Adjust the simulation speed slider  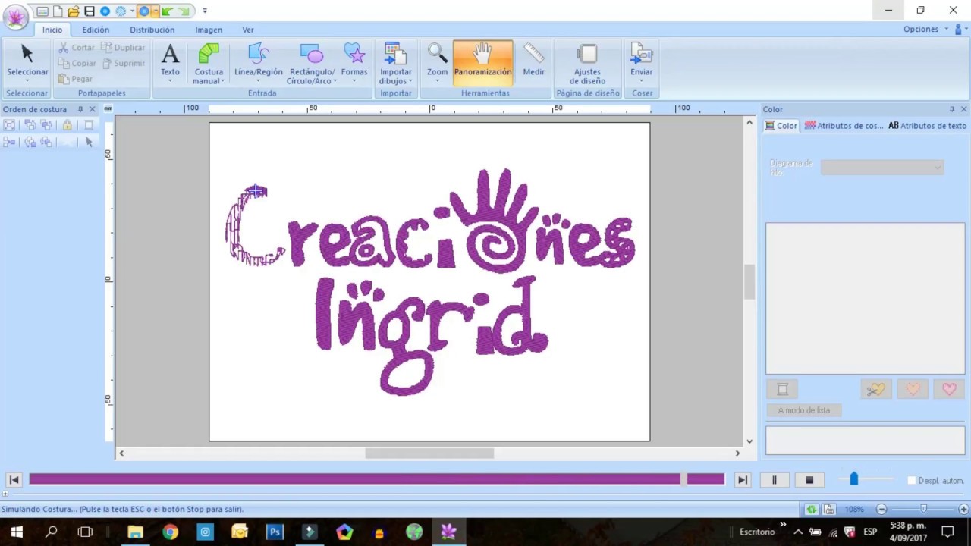point(854,479)
